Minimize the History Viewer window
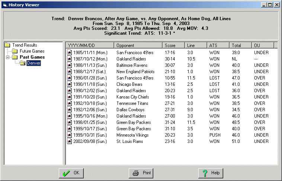282x181 pixels. tap(264, 5)
